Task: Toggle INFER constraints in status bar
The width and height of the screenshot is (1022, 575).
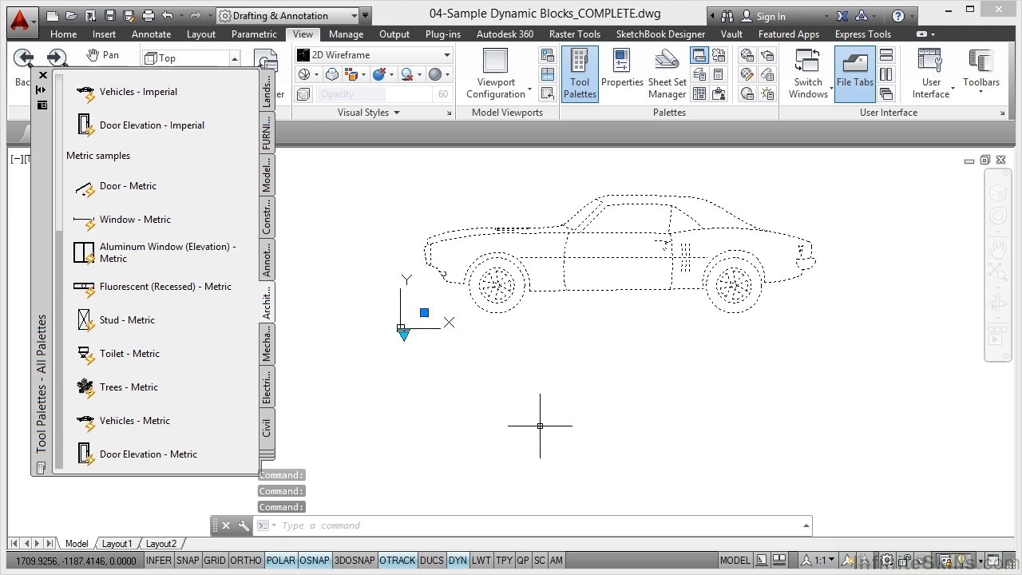Action: click(x=158, y=561)
